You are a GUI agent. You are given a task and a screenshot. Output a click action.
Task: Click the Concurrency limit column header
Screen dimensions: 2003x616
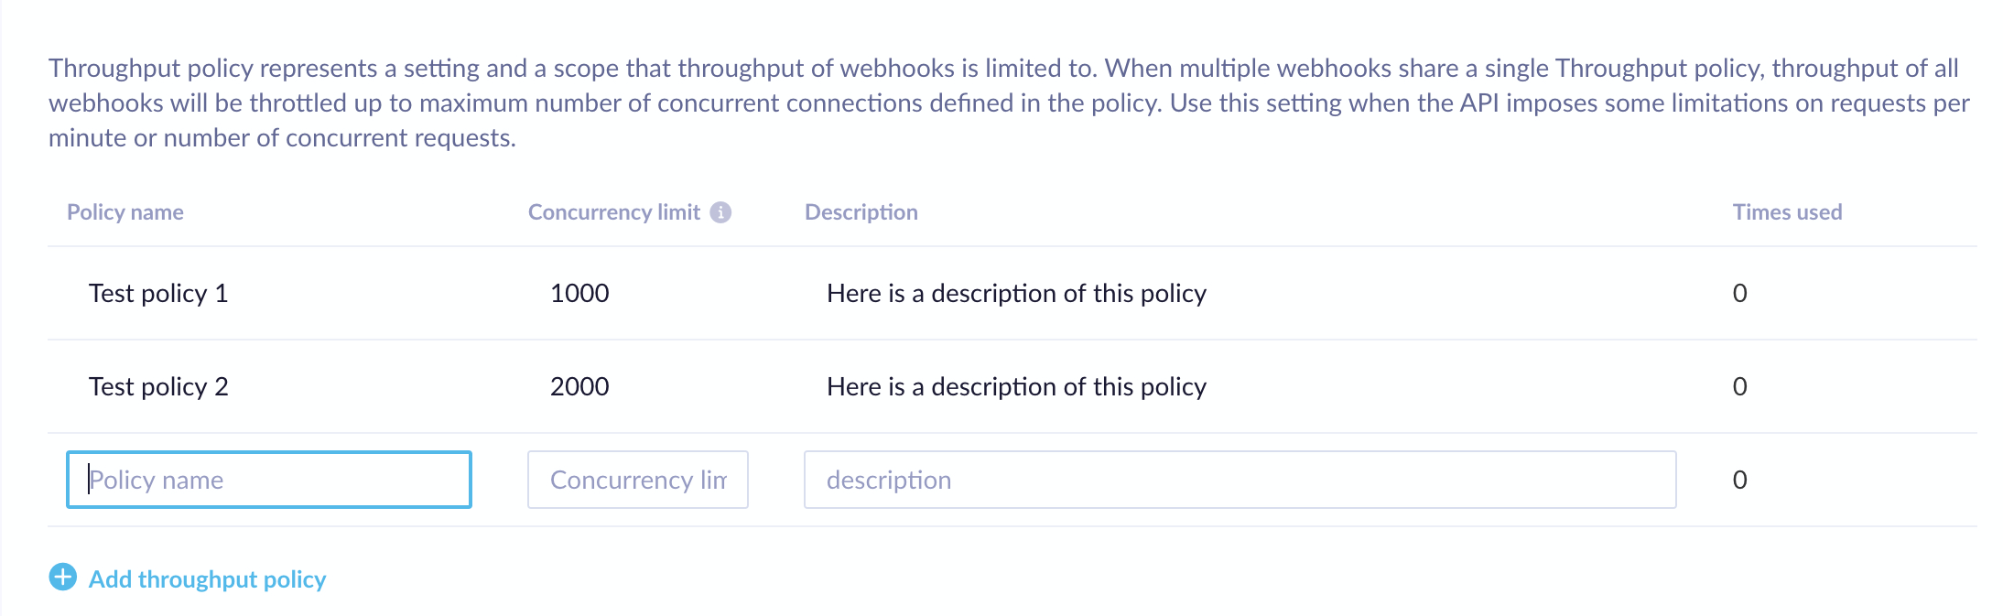613,212
